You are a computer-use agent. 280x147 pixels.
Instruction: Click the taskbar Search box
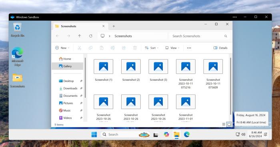point(126,135)
